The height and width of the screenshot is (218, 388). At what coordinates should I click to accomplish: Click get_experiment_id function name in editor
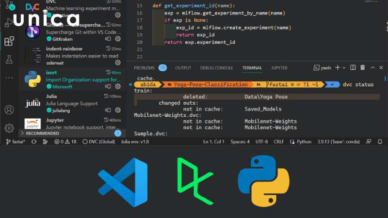coord(190,5)
